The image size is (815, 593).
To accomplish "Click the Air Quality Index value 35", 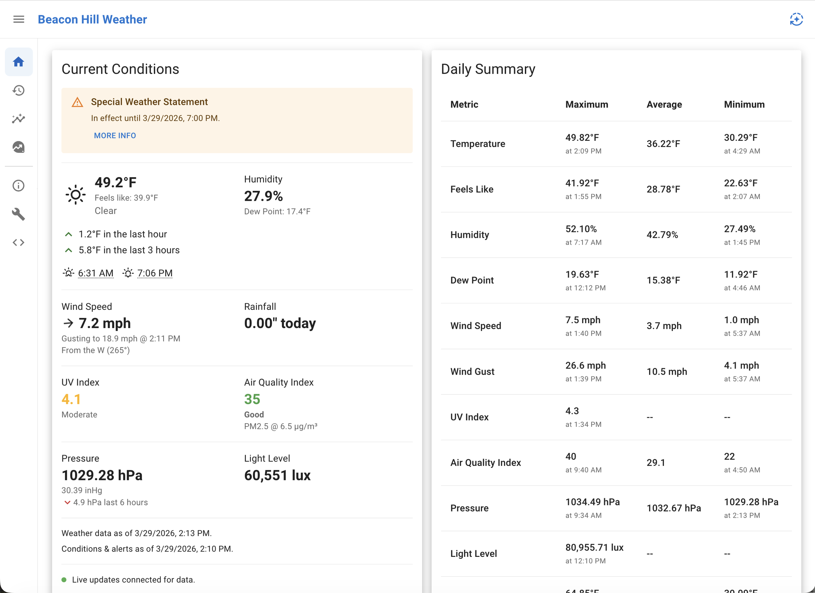I will coord(252,399).
